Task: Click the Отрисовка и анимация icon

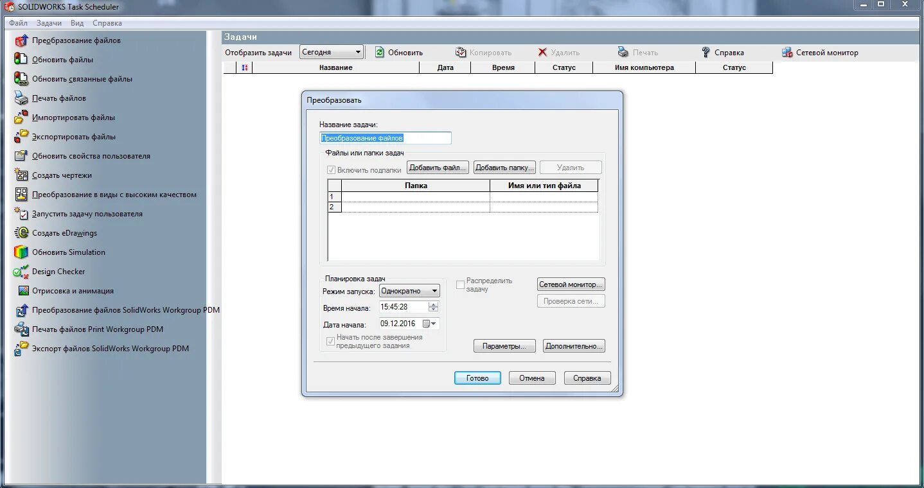Action: [23, 291]
